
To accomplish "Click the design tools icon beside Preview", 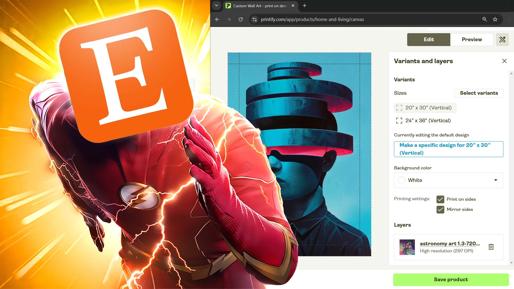I will [x=502, y=40].
